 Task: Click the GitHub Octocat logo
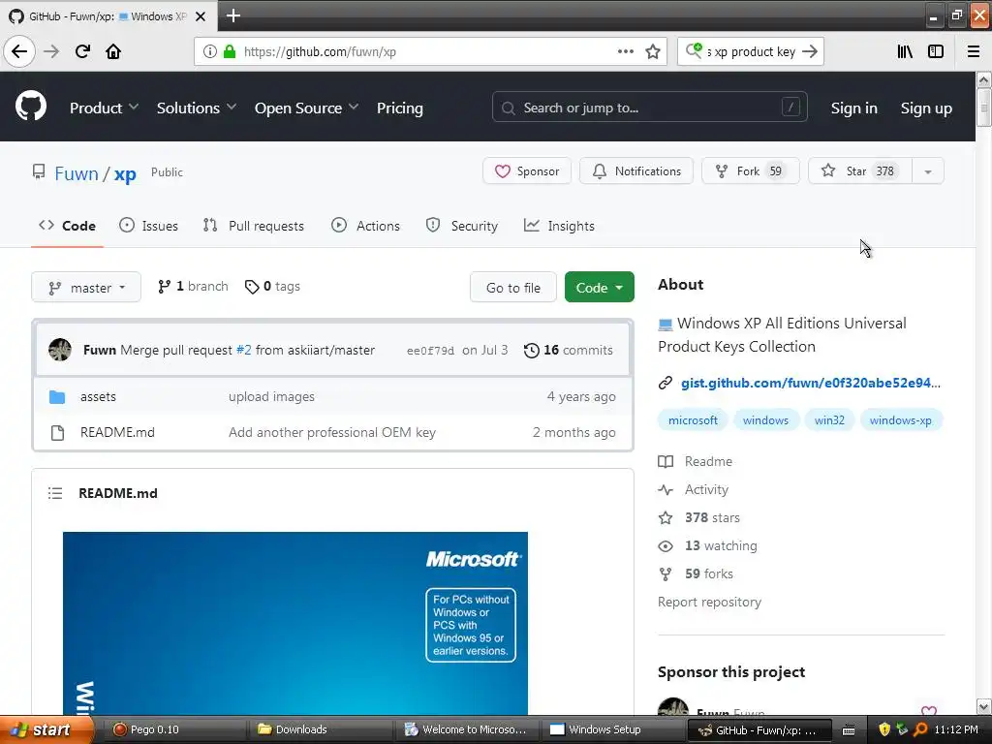(x=30, y=107)
